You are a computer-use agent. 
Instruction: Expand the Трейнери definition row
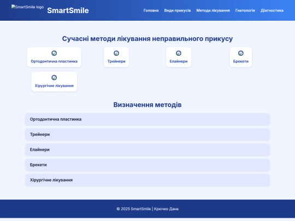point(147,135)
